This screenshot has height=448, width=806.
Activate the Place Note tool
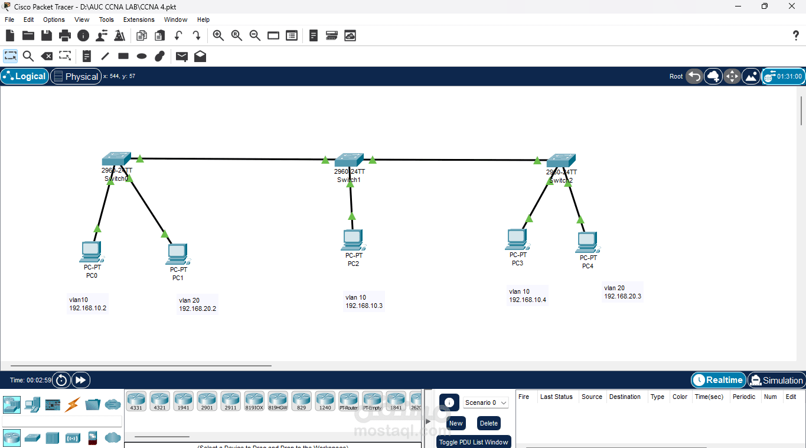(87, 56)
